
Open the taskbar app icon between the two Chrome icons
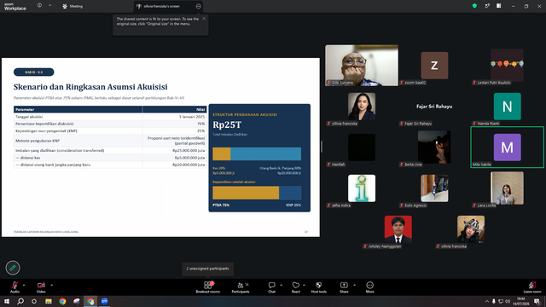click(77, 301)
